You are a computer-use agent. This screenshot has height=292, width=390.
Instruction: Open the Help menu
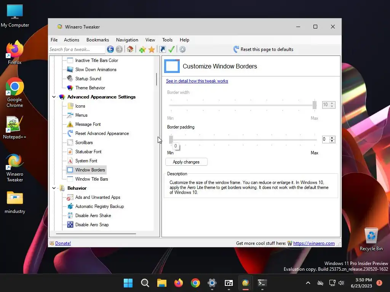click(x=184, y=40)
